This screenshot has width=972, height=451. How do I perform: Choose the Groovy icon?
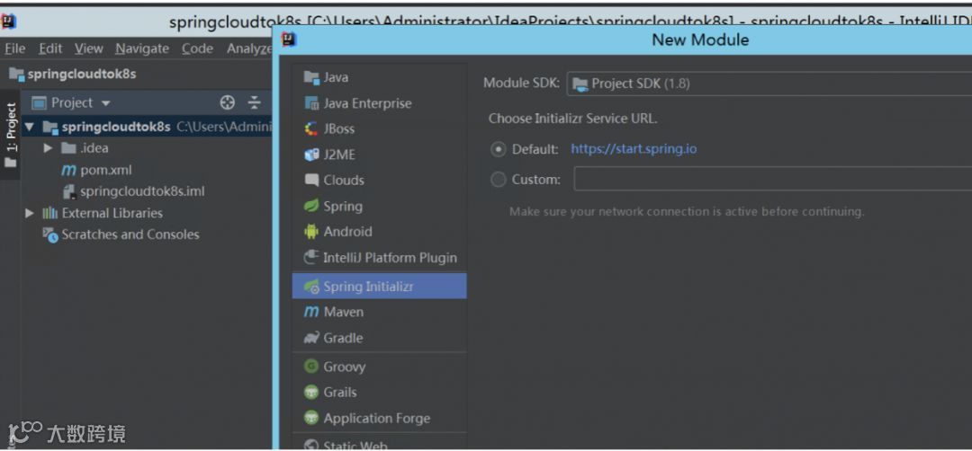click(x=310, y=367)
